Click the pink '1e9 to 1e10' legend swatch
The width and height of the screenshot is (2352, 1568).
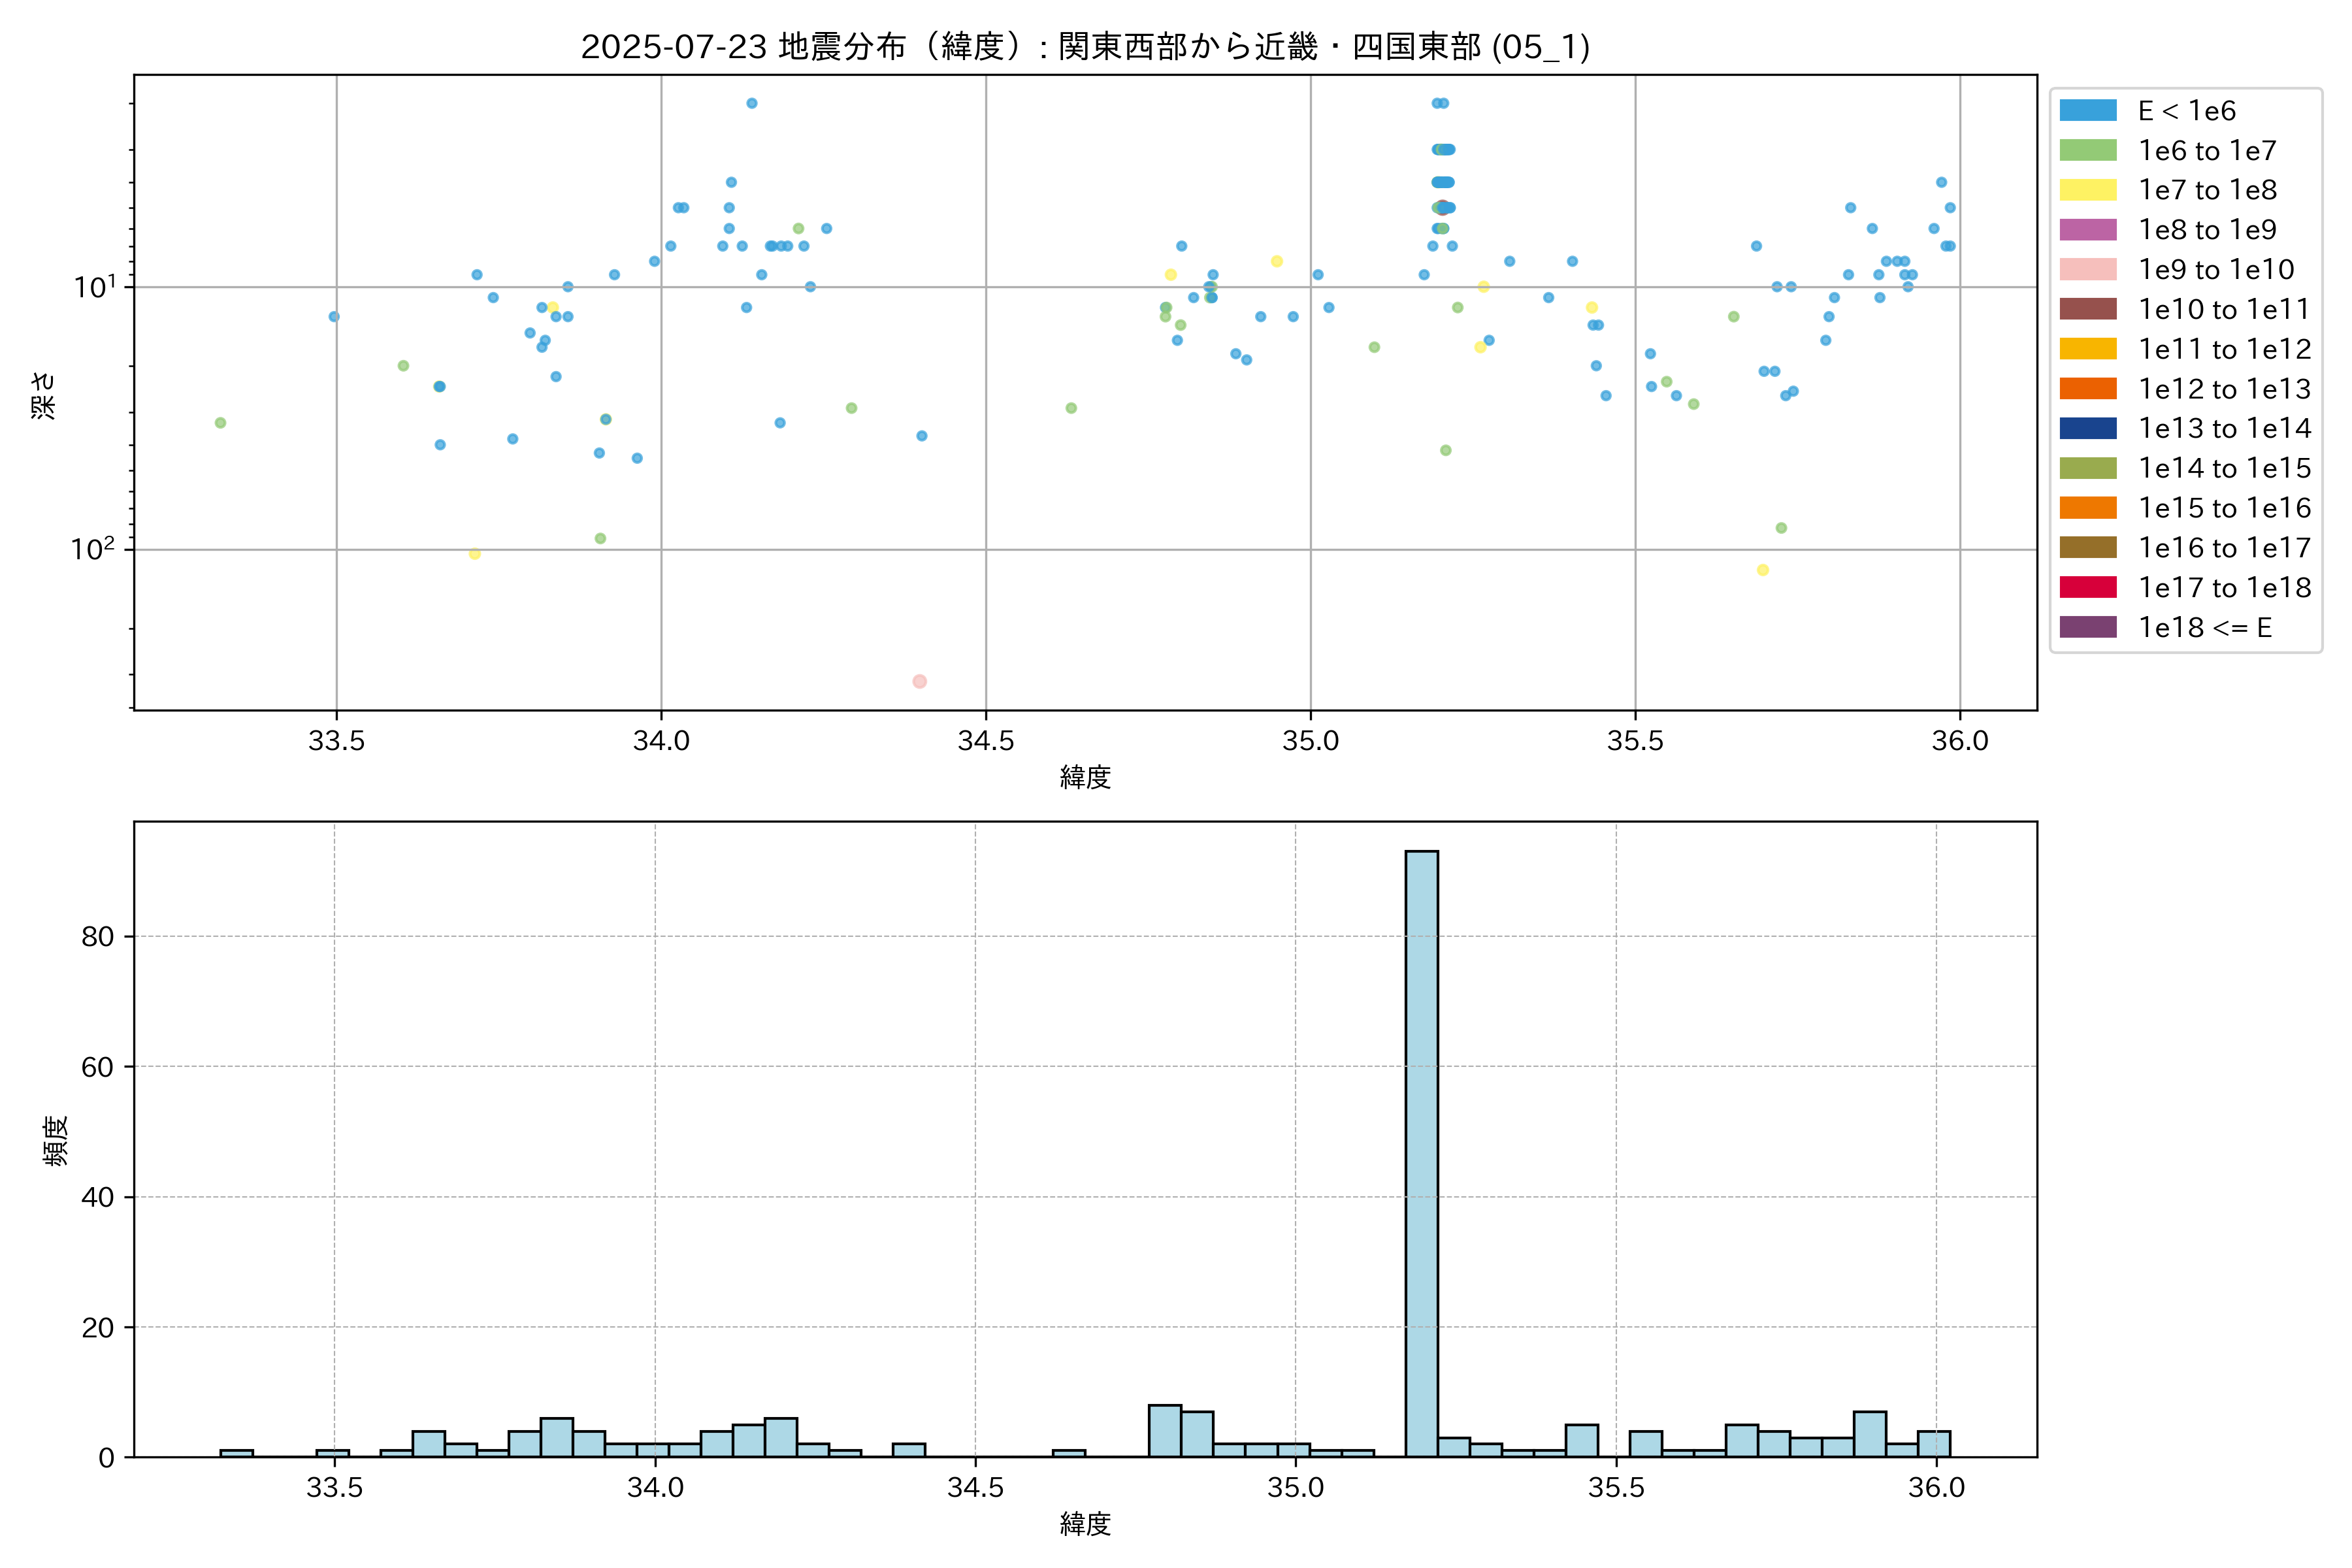2087,270
